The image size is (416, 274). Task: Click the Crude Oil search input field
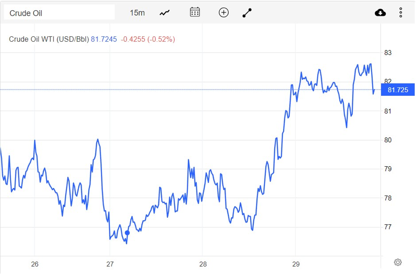59,13
